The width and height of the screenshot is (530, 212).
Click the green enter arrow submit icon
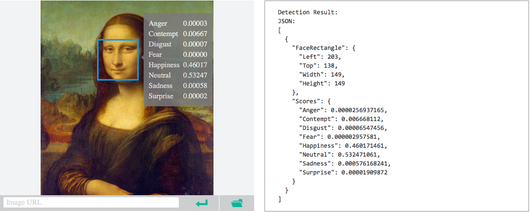(x=202, y=203)
